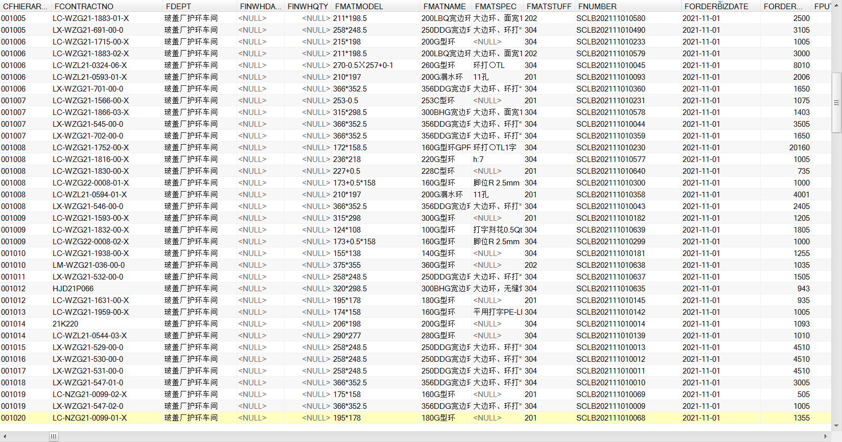842x442 pixels.
Task: Sort by the FORDERBIZDATE column header
Action: (x=716, y=7)
